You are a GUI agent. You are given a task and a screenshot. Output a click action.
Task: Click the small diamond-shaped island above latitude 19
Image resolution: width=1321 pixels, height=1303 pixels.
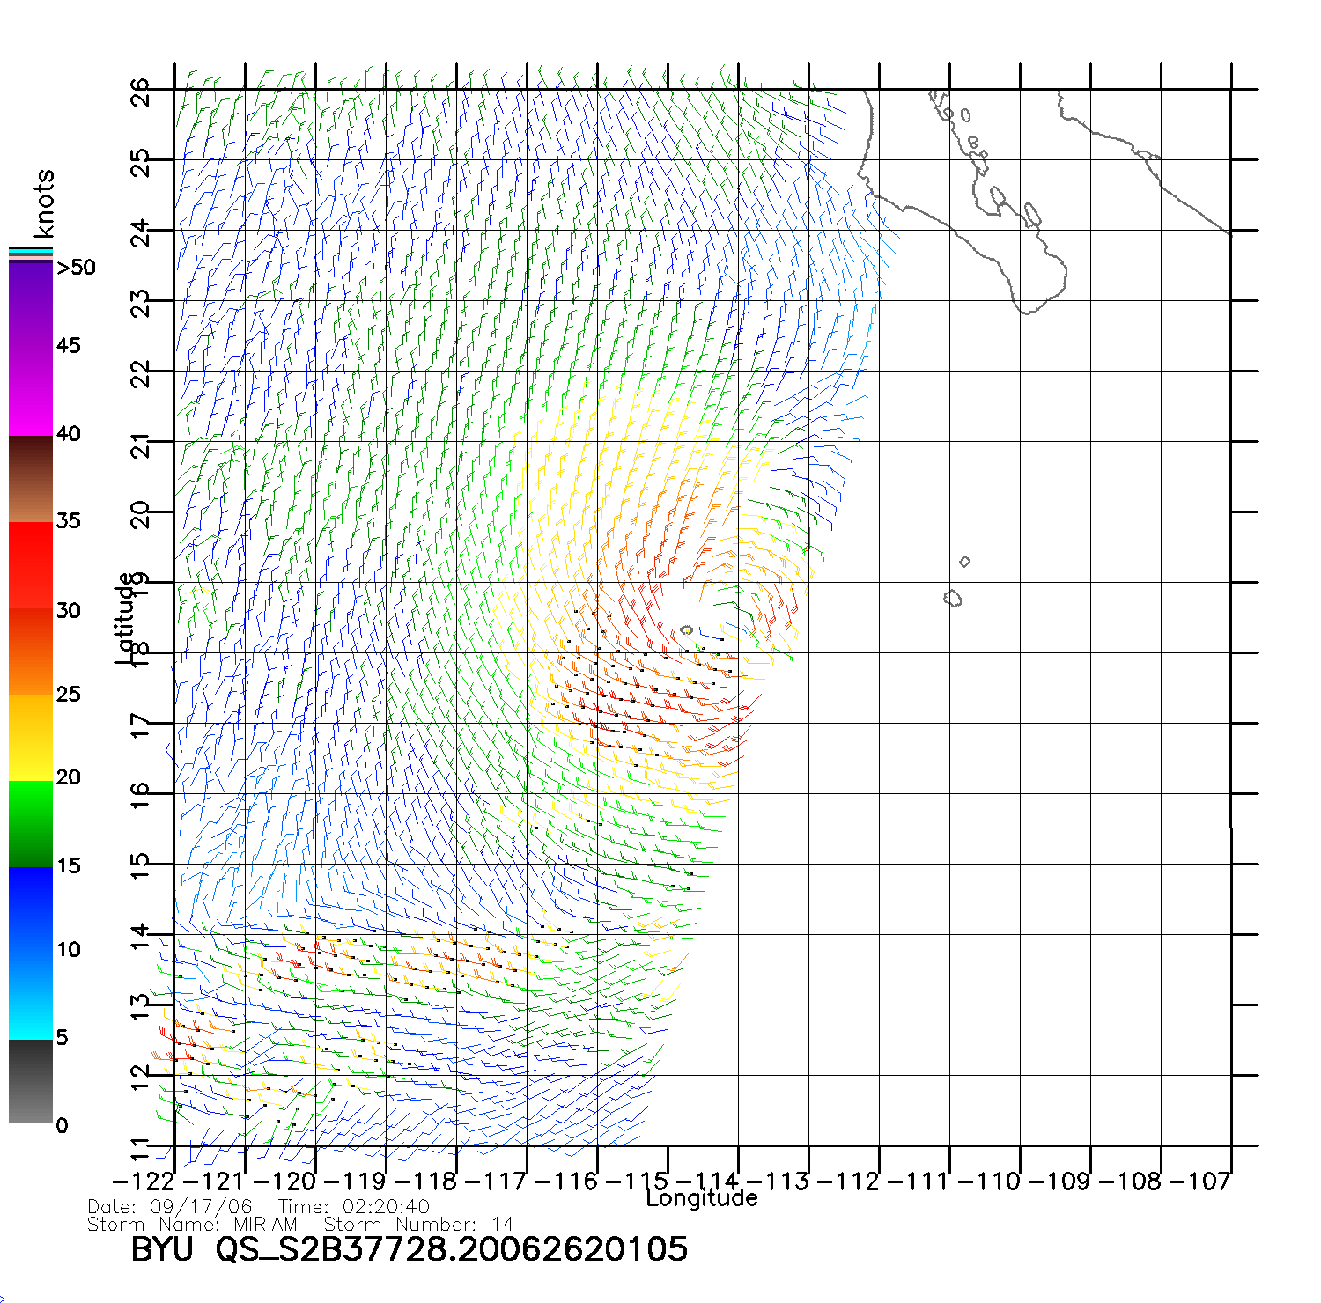coord(964,562)
